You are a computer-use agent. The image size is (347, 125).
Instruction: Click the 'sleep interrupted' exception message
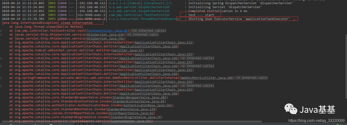click(76, 23)
